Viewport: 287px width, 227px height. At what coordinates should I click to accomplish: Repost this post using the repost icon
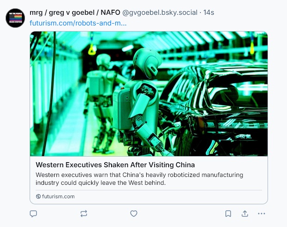point(83,214)
